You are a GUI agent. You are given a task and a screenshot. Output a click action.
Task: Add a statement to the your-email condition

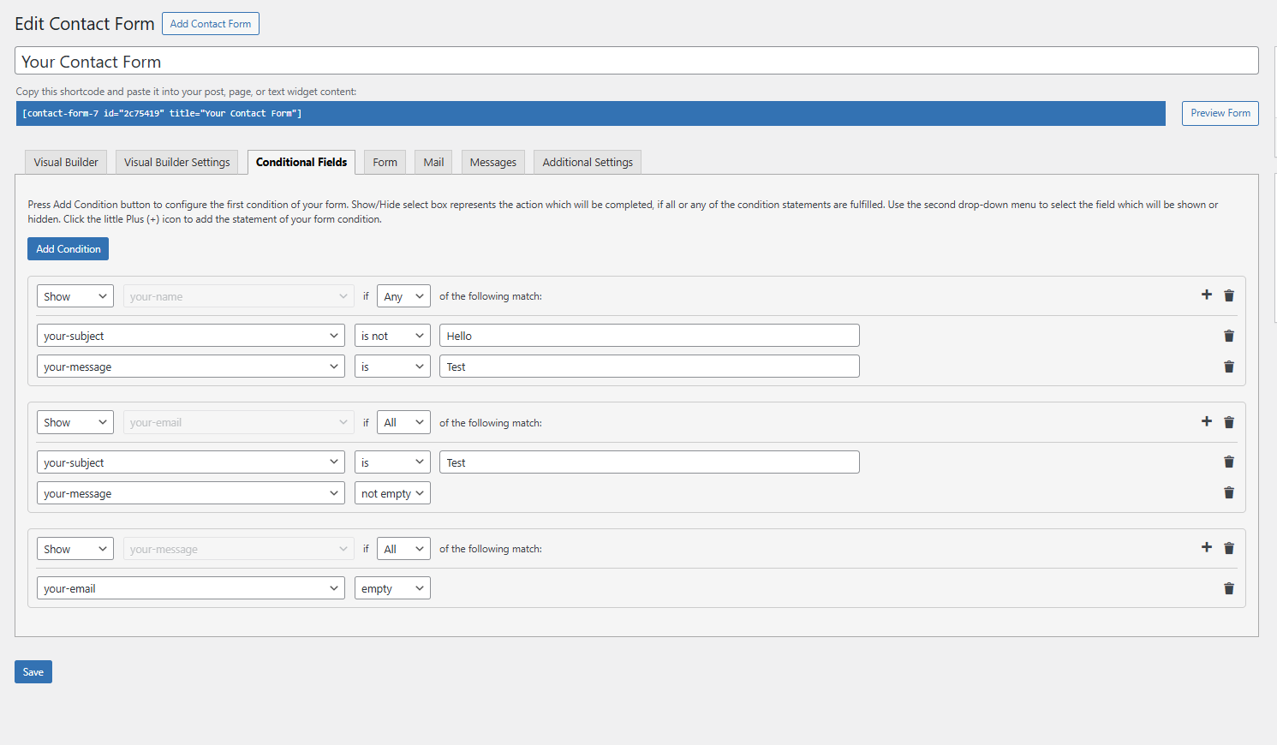[1206, 422]
